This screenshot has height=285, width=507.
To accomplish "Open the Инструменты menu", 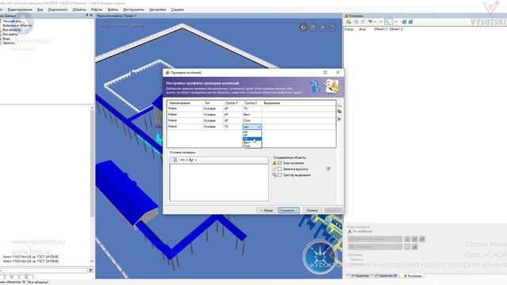I will click(x=134, y=9).
